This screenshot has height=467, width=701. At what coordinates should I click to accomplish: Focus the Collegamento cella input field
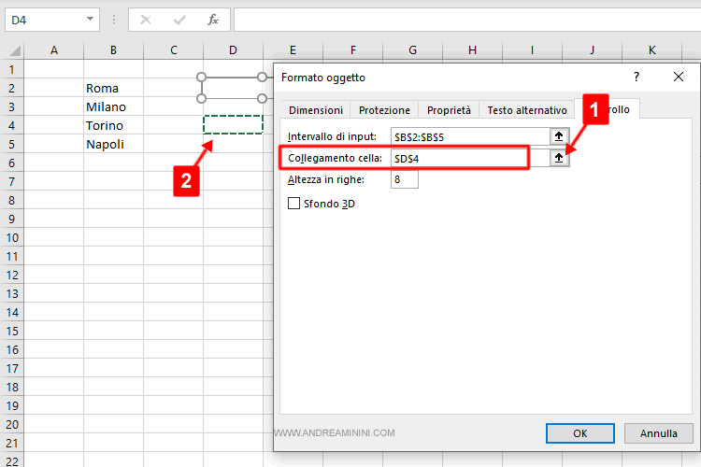tap(470, 158)
